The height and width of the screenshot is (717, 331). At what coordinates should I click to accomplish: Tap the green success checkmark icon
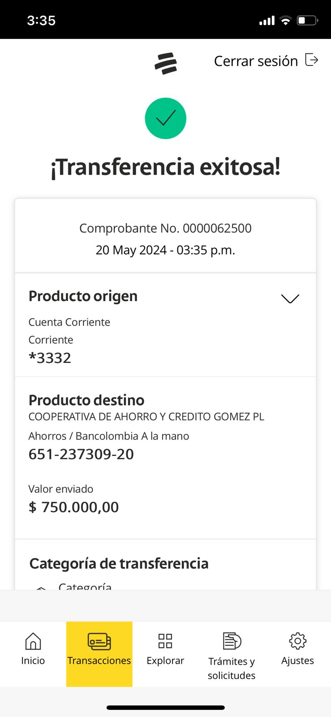[165, 118]
